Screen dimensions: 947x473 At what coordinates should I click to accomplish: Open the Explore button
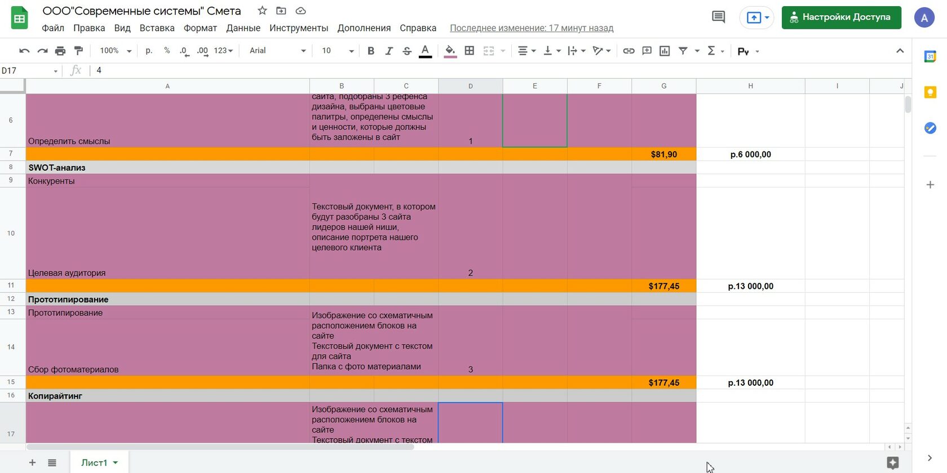click(x=892, y=463)
